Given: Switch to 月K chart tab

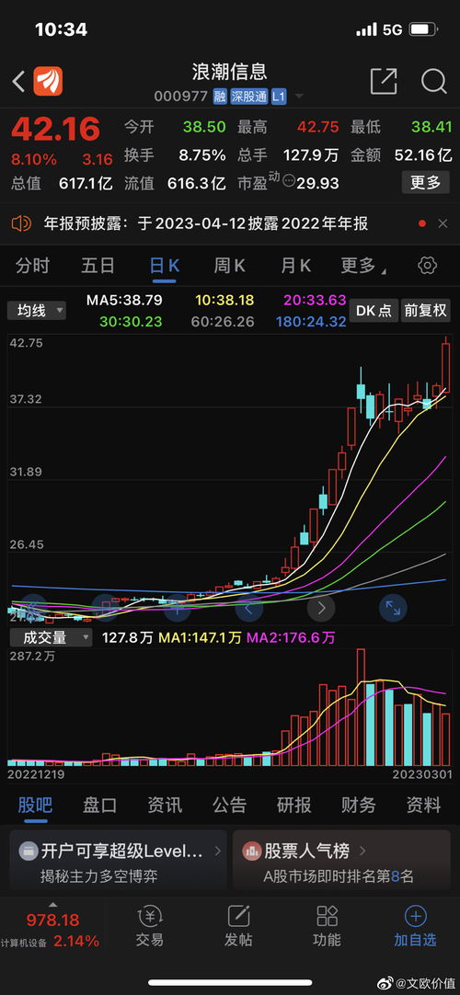Looking at the screenshot, I should [295, 265].
